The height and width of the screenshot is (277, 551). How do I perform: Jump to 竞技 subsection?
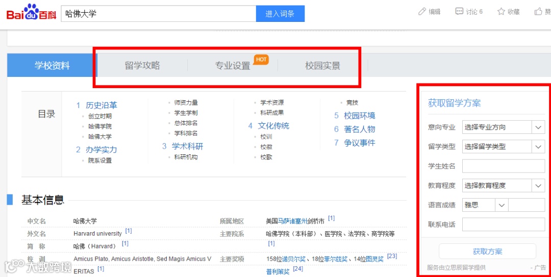pyautogui.click(x=352, y=102)
